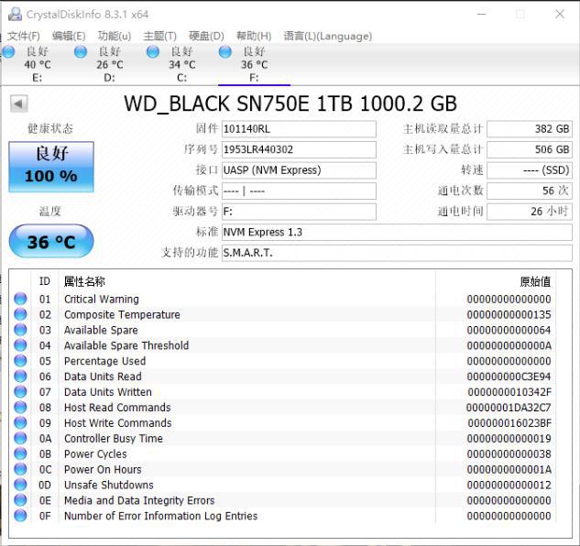Select raw value 00000001DA32C7
Screen dimensions: 580x546
509,408
